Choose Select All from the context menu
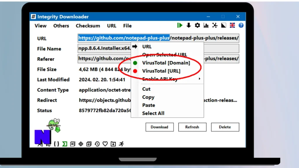 point(167,113)
